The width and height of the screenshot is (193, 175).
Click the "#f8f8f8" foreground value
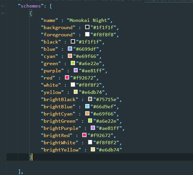pyautogui.click(x=103, y=35)
